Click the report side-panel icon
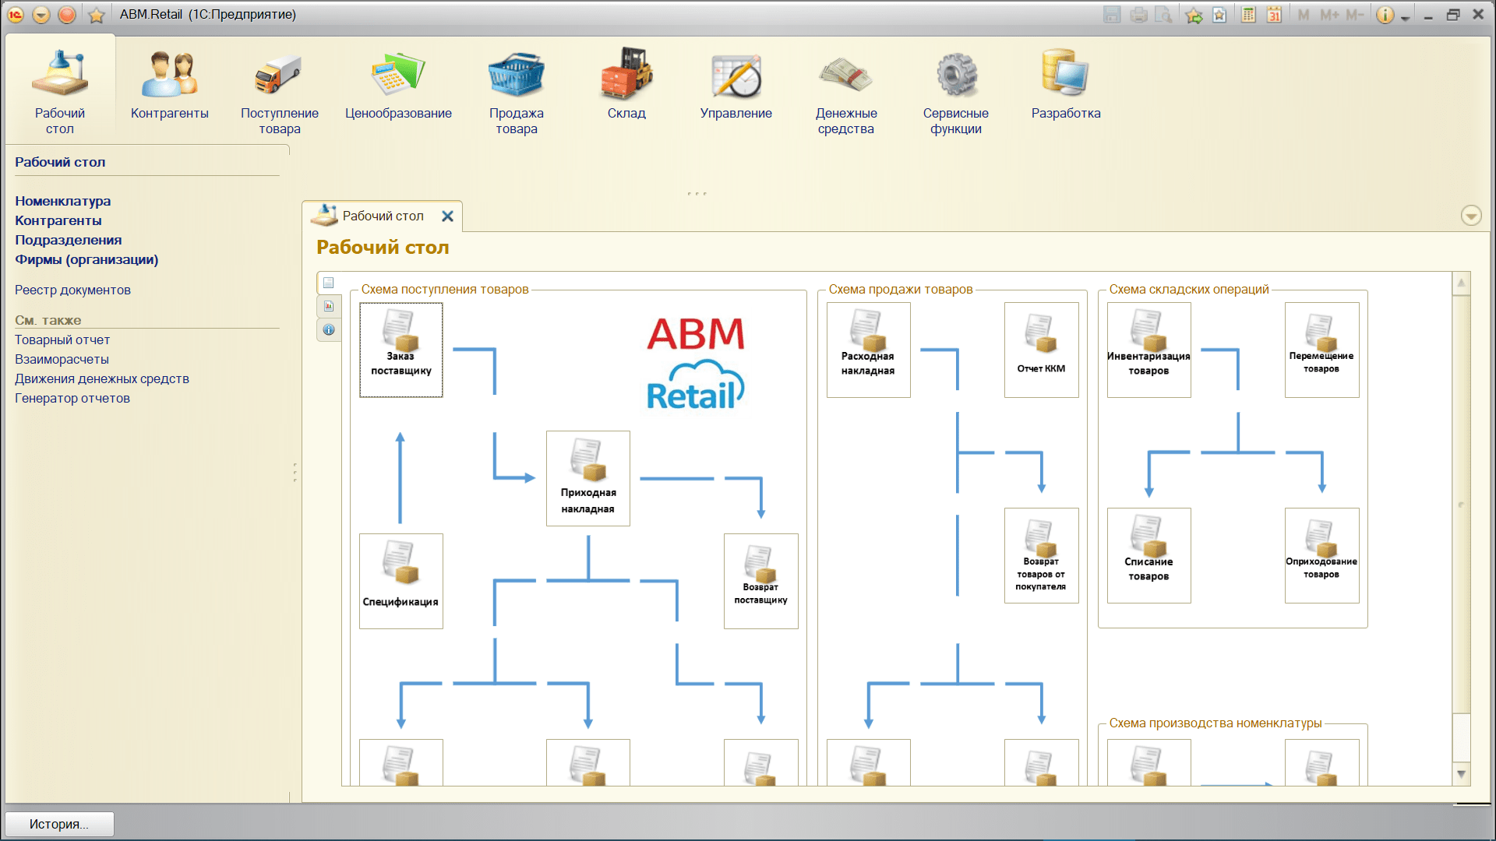Screen dimensions: 1496x841 coord(329,306)
